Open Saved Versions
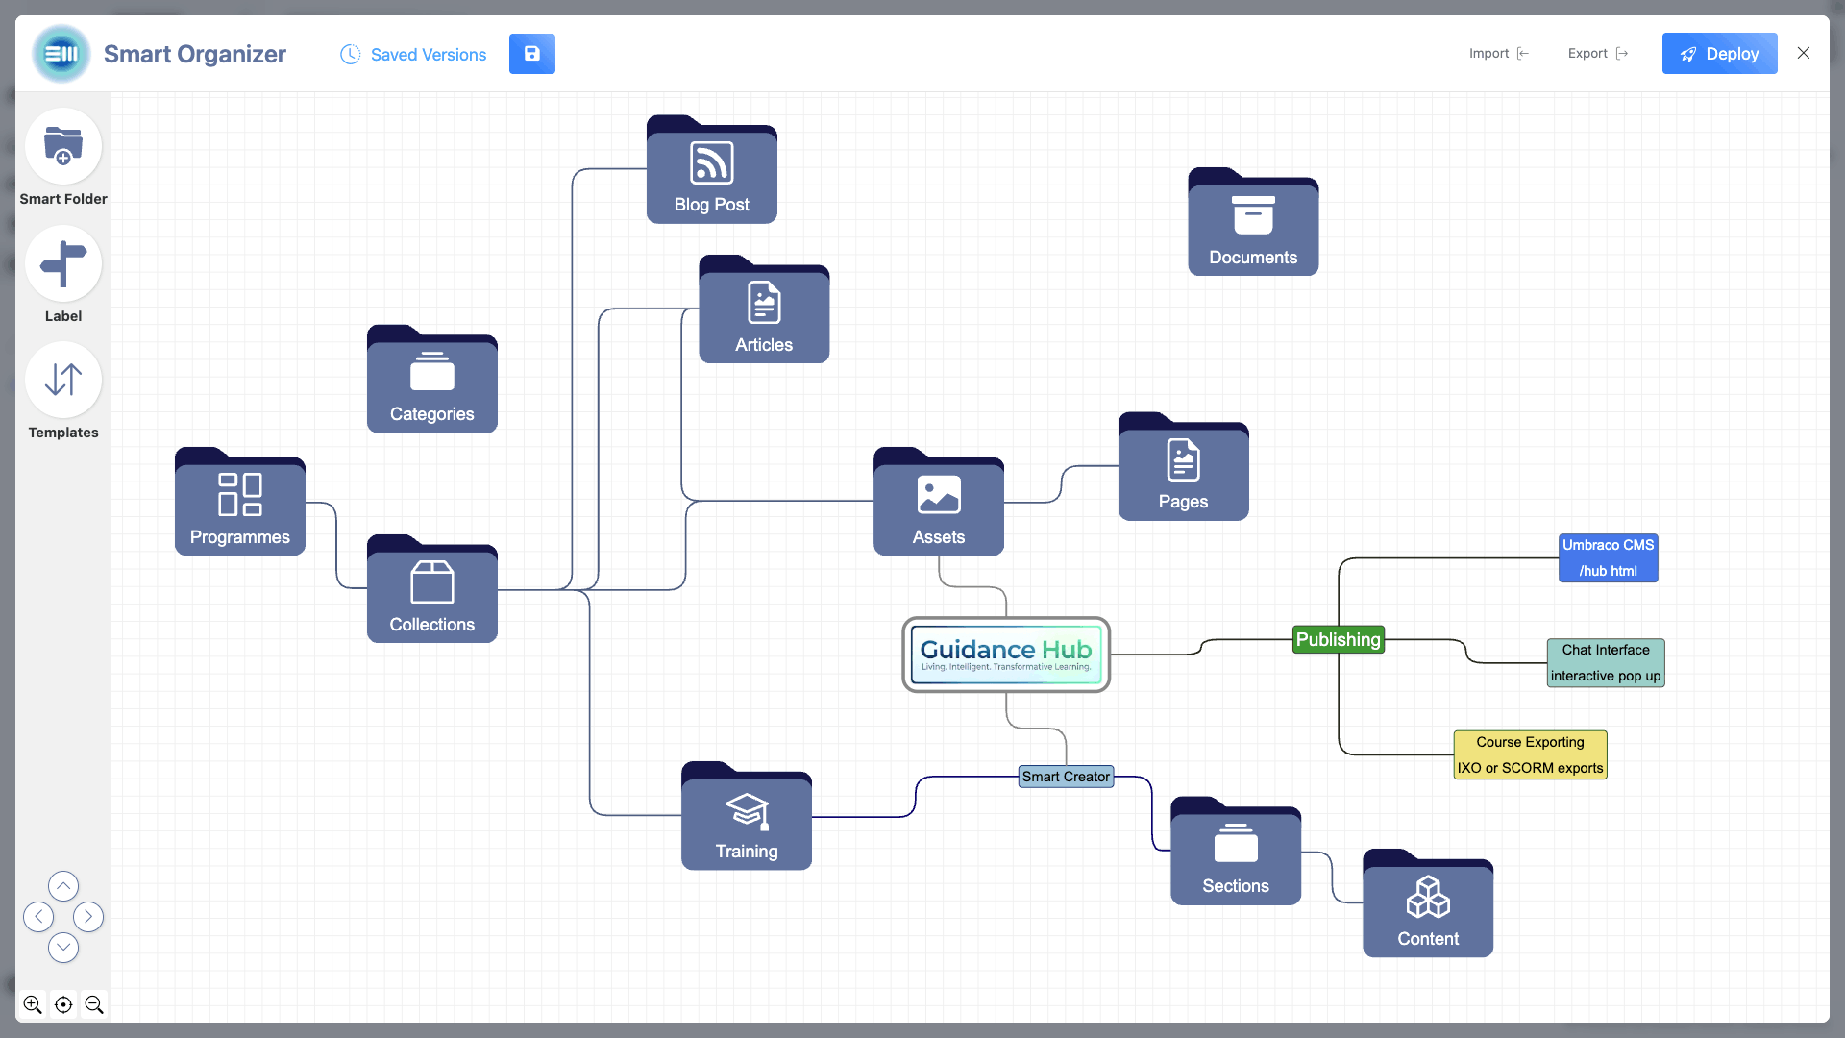This screenshot has width=1845, height=1038. click(428, 55)
